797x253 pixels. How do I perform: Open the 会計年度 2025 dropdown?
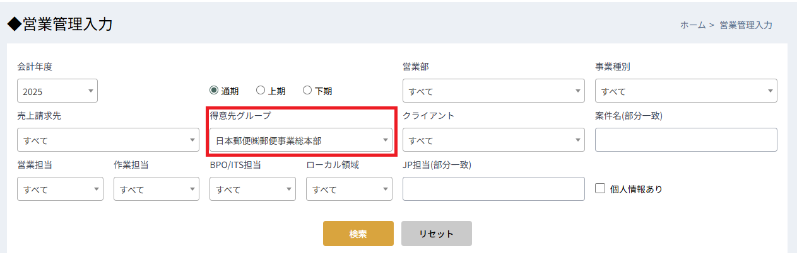coord(57,91)
